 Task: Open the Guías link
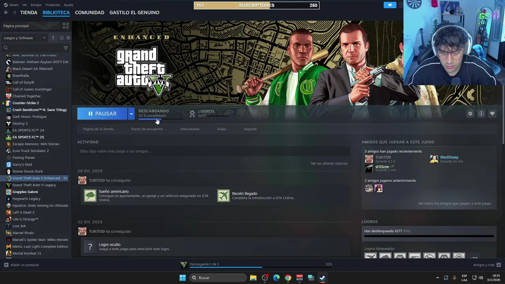[221, 129]
